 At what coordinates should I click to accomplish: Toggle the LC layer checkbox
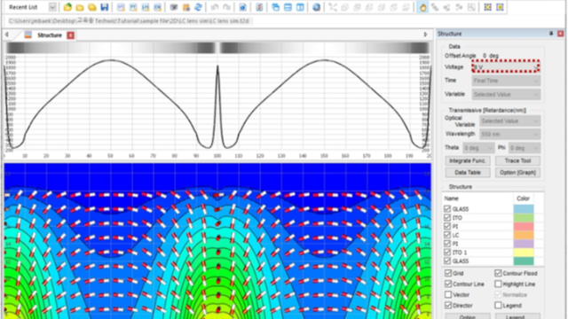[x=447, y=235]
